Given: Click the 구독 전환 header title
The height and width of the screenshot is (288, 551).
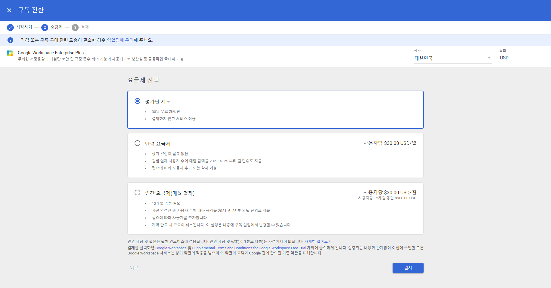Looking at the screenshot, I should (31, 10).
